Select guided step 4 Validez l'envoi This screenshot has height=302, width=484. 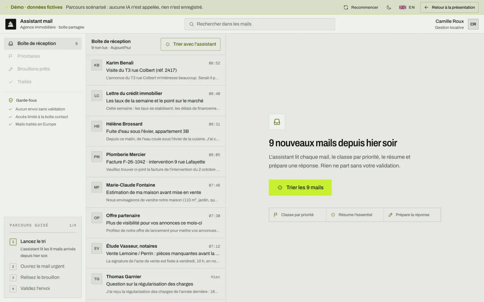click(x=43, y=288)
